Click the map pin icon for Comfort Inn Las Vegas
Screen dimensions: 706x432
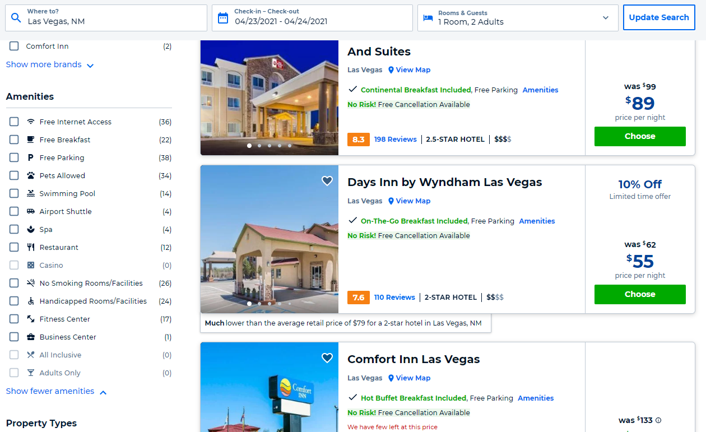coord(391,378)
